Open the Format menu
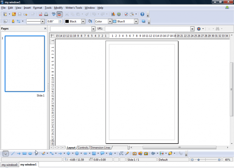 (38, 8)
